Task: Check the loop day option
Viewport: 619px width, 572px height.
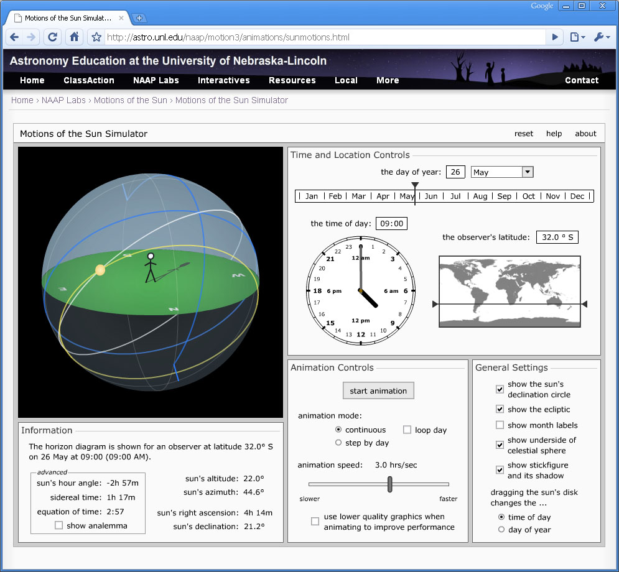Action: point(407,430)
